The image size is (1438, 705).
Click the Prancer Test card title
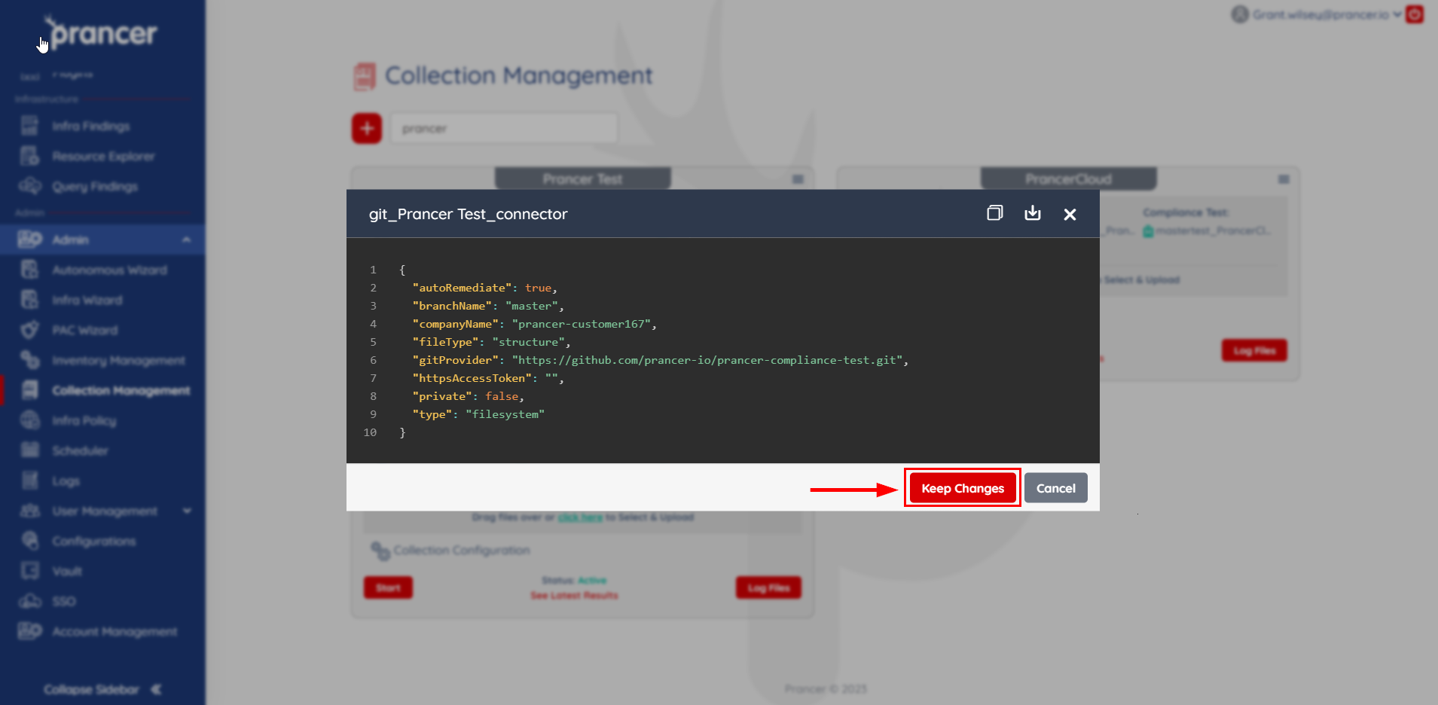tap(582, 179)
